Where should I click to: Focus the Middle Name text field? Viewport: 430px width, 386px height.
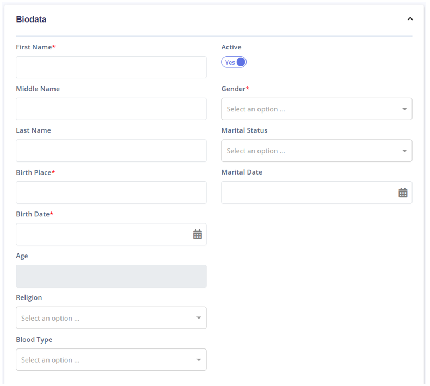click(x=111, y=109)
